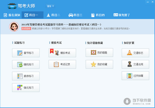Screen dimensions: 155x108
Task: Open 我的错题 wrong questions list
Action: coord(99,53)
